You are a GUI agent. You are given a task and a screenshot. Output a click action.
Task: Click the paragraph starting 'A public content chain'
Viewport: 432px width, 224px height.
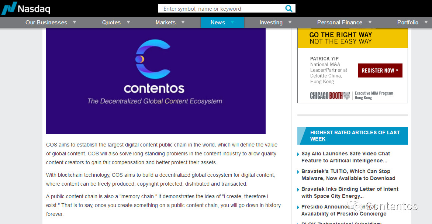coord(163,205)
